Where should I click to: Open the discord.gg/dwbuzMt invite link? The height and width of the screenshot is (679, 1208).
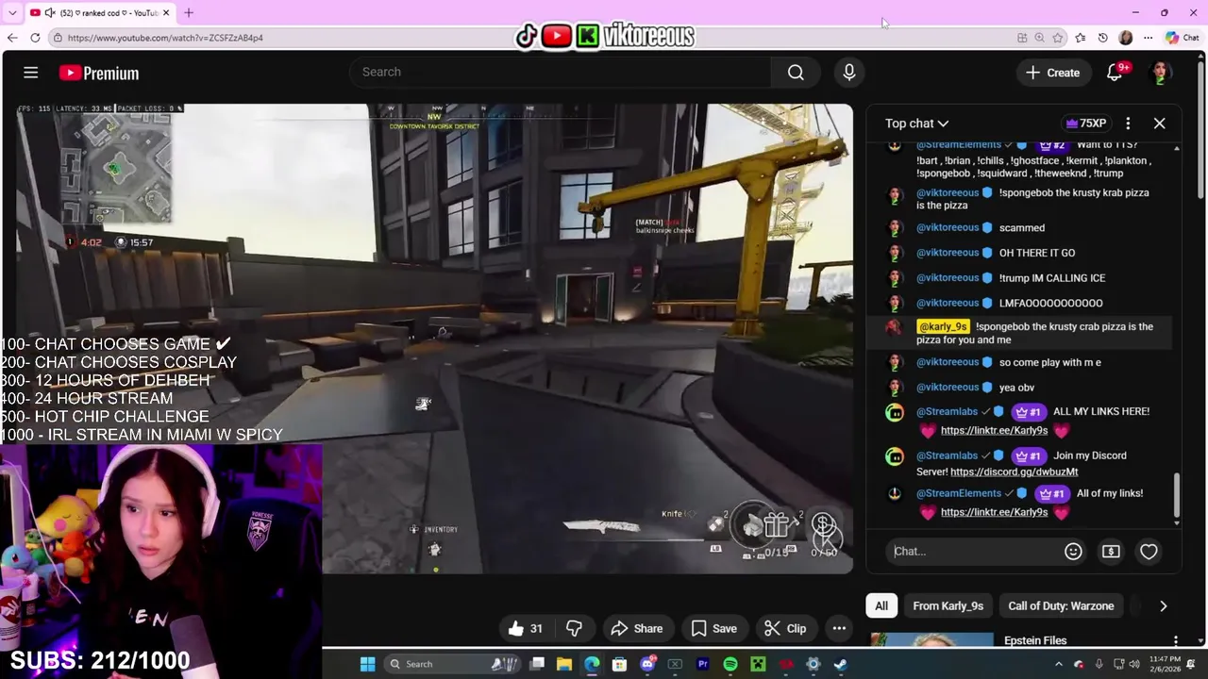(x=1014, y=472)
